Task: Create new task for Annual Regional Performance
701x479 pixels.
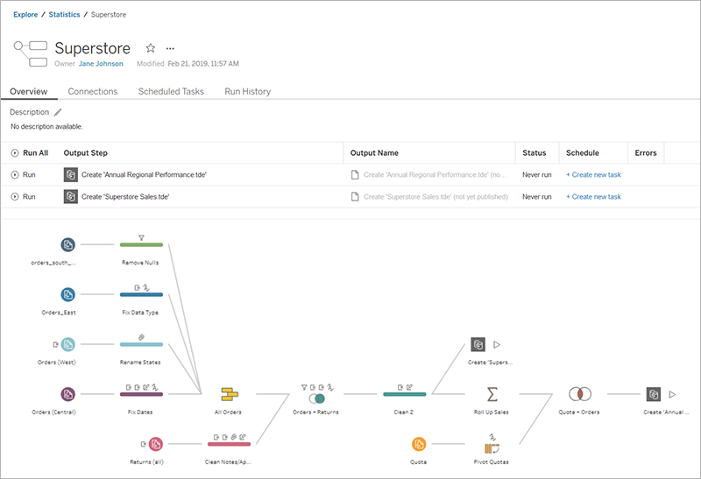Action: pos(593,175)
